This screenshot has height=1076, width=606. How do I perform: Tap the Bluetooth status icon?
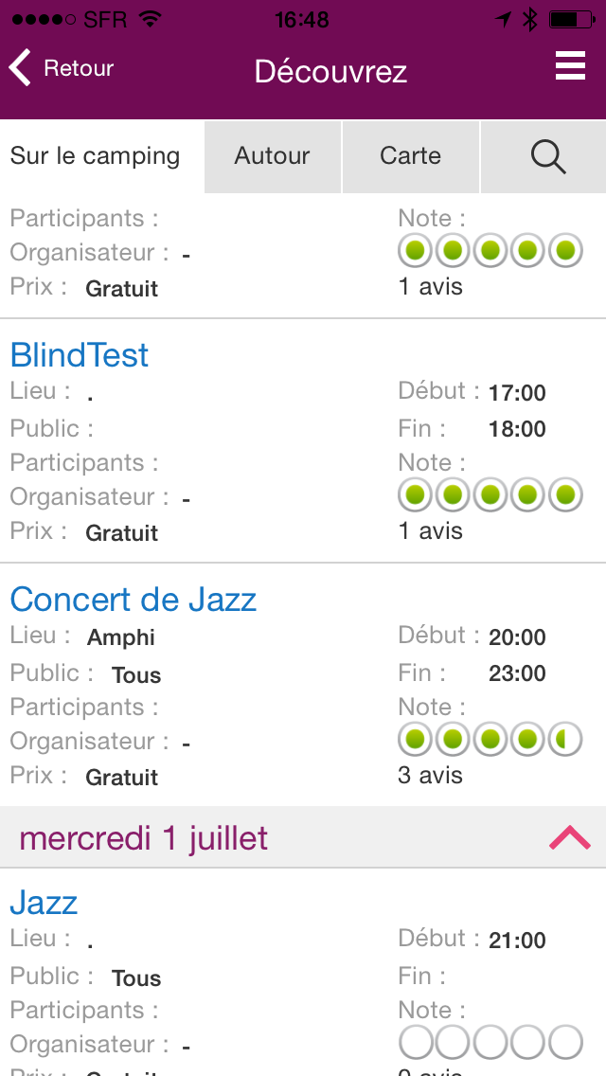tap(530, 19)
